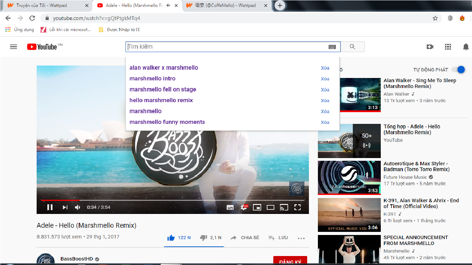Screen dimensions: 472x265
Task: Open the three-dot more actions menu
Action: tap(301, 238)
